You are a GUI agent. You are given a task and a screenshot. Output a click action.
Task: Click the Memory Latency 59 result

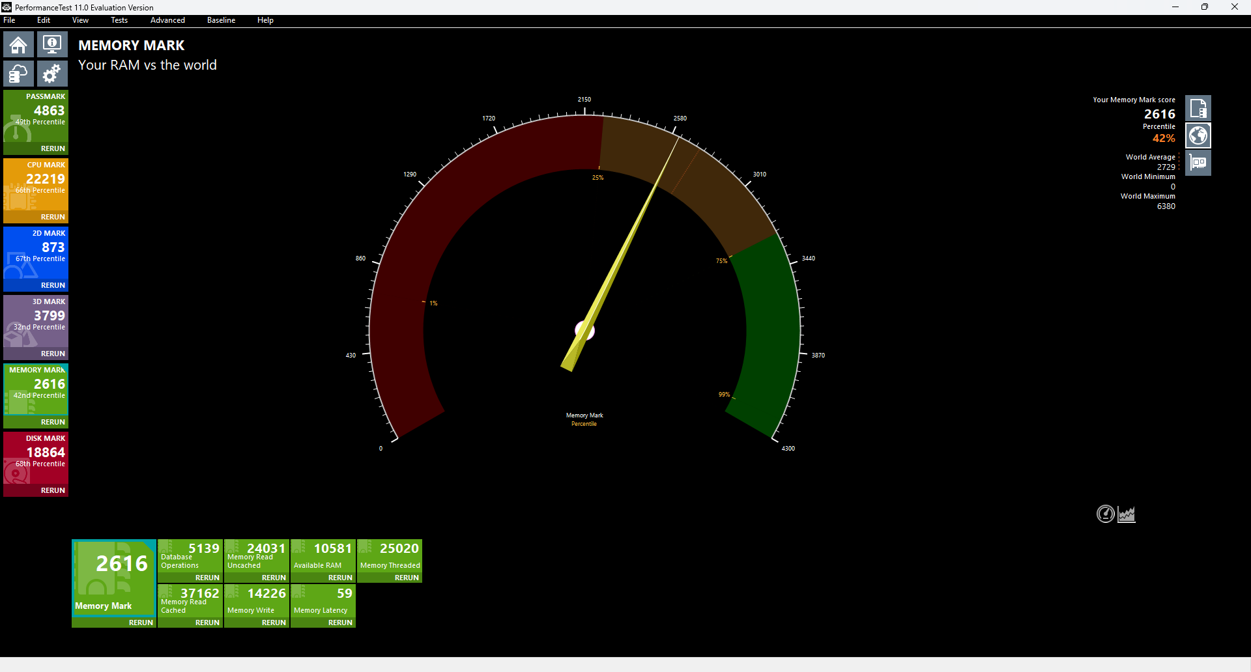coord(323,601)
